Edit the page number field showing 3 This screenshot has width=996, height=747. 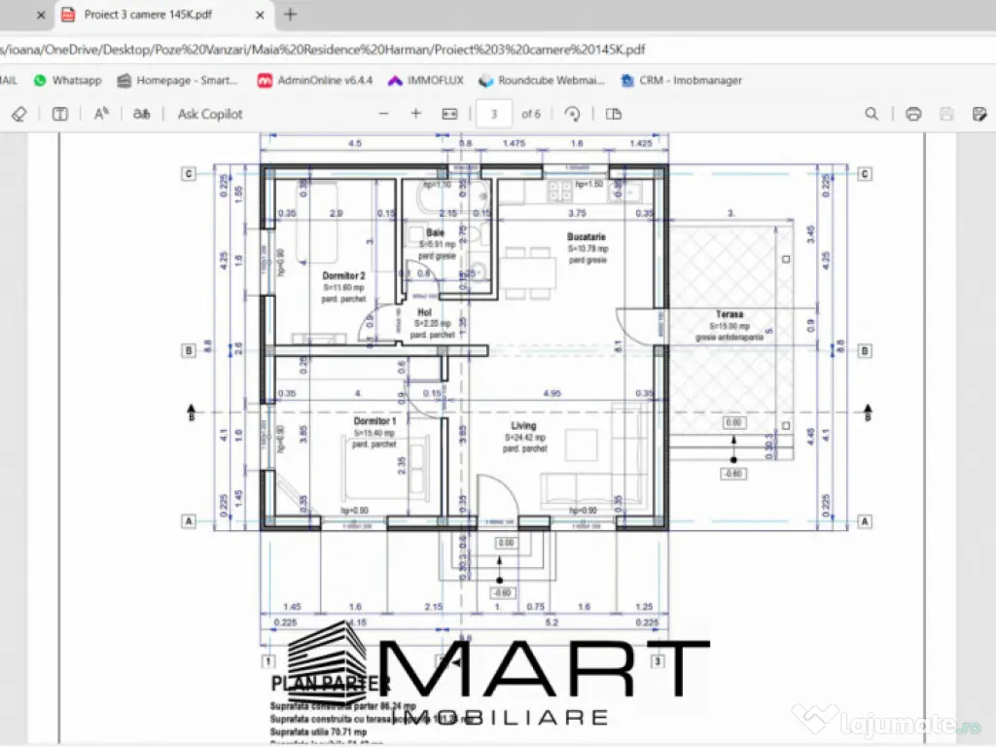click(494, 114)
